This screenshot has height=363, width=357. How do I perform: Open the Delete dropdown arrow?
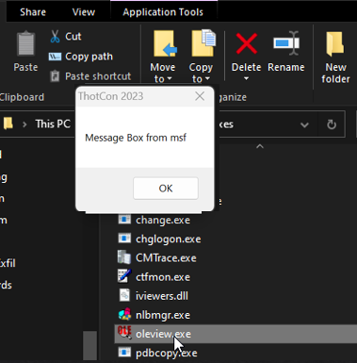pyautogui.click(x=246, y=78)
